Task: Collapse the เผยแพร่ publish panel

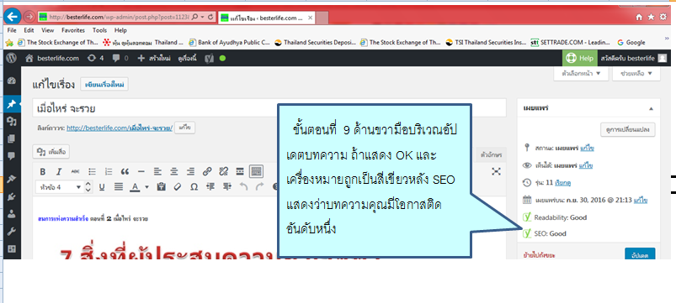Action: [651, 108]
